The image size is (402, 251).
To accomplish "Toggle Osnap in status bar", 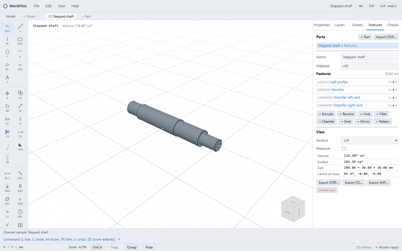I will click(x=132, y=247).
